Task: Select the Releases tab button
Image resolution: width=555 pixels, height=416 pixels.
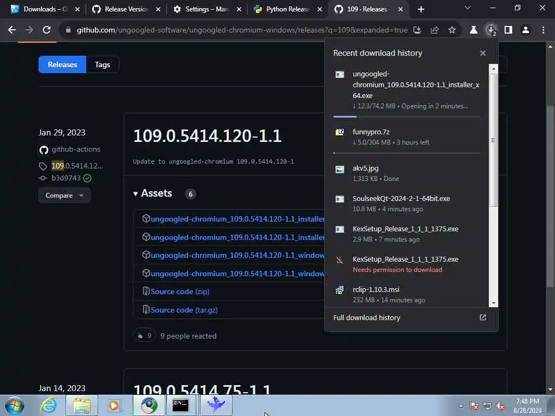Action: [62, 64]
